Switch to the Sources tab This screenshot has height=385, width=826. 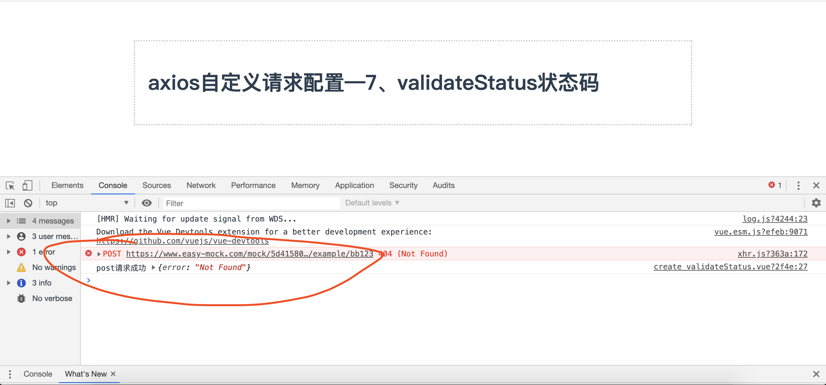(x=156, y=186)
